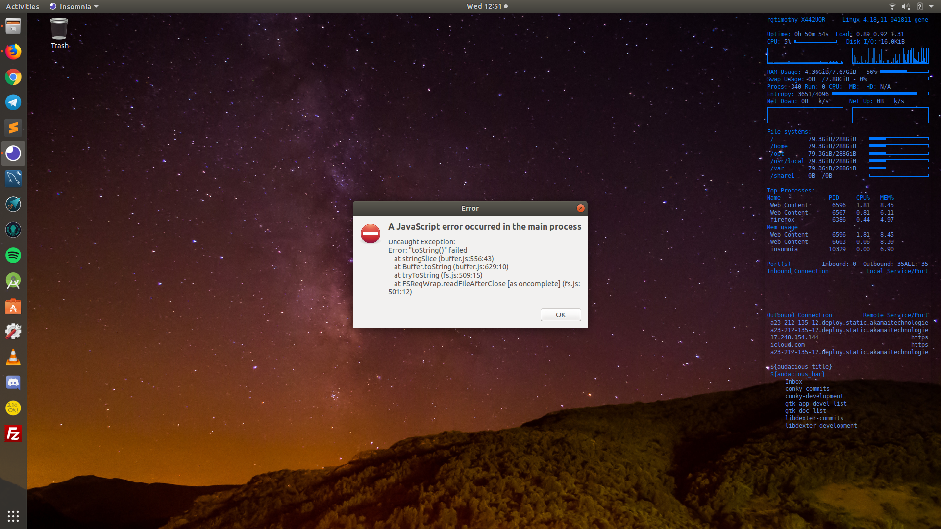Open the Activities overview
This screenshot has height=529, width=941.
pyautogui.click(x=23, y=6)
